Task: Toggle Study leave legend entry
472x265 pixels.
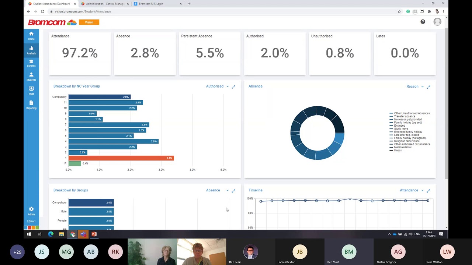Action: pos(399,129)
